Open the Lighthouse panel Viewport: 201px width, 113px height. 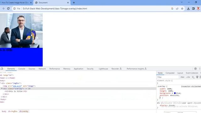[103, 69]
